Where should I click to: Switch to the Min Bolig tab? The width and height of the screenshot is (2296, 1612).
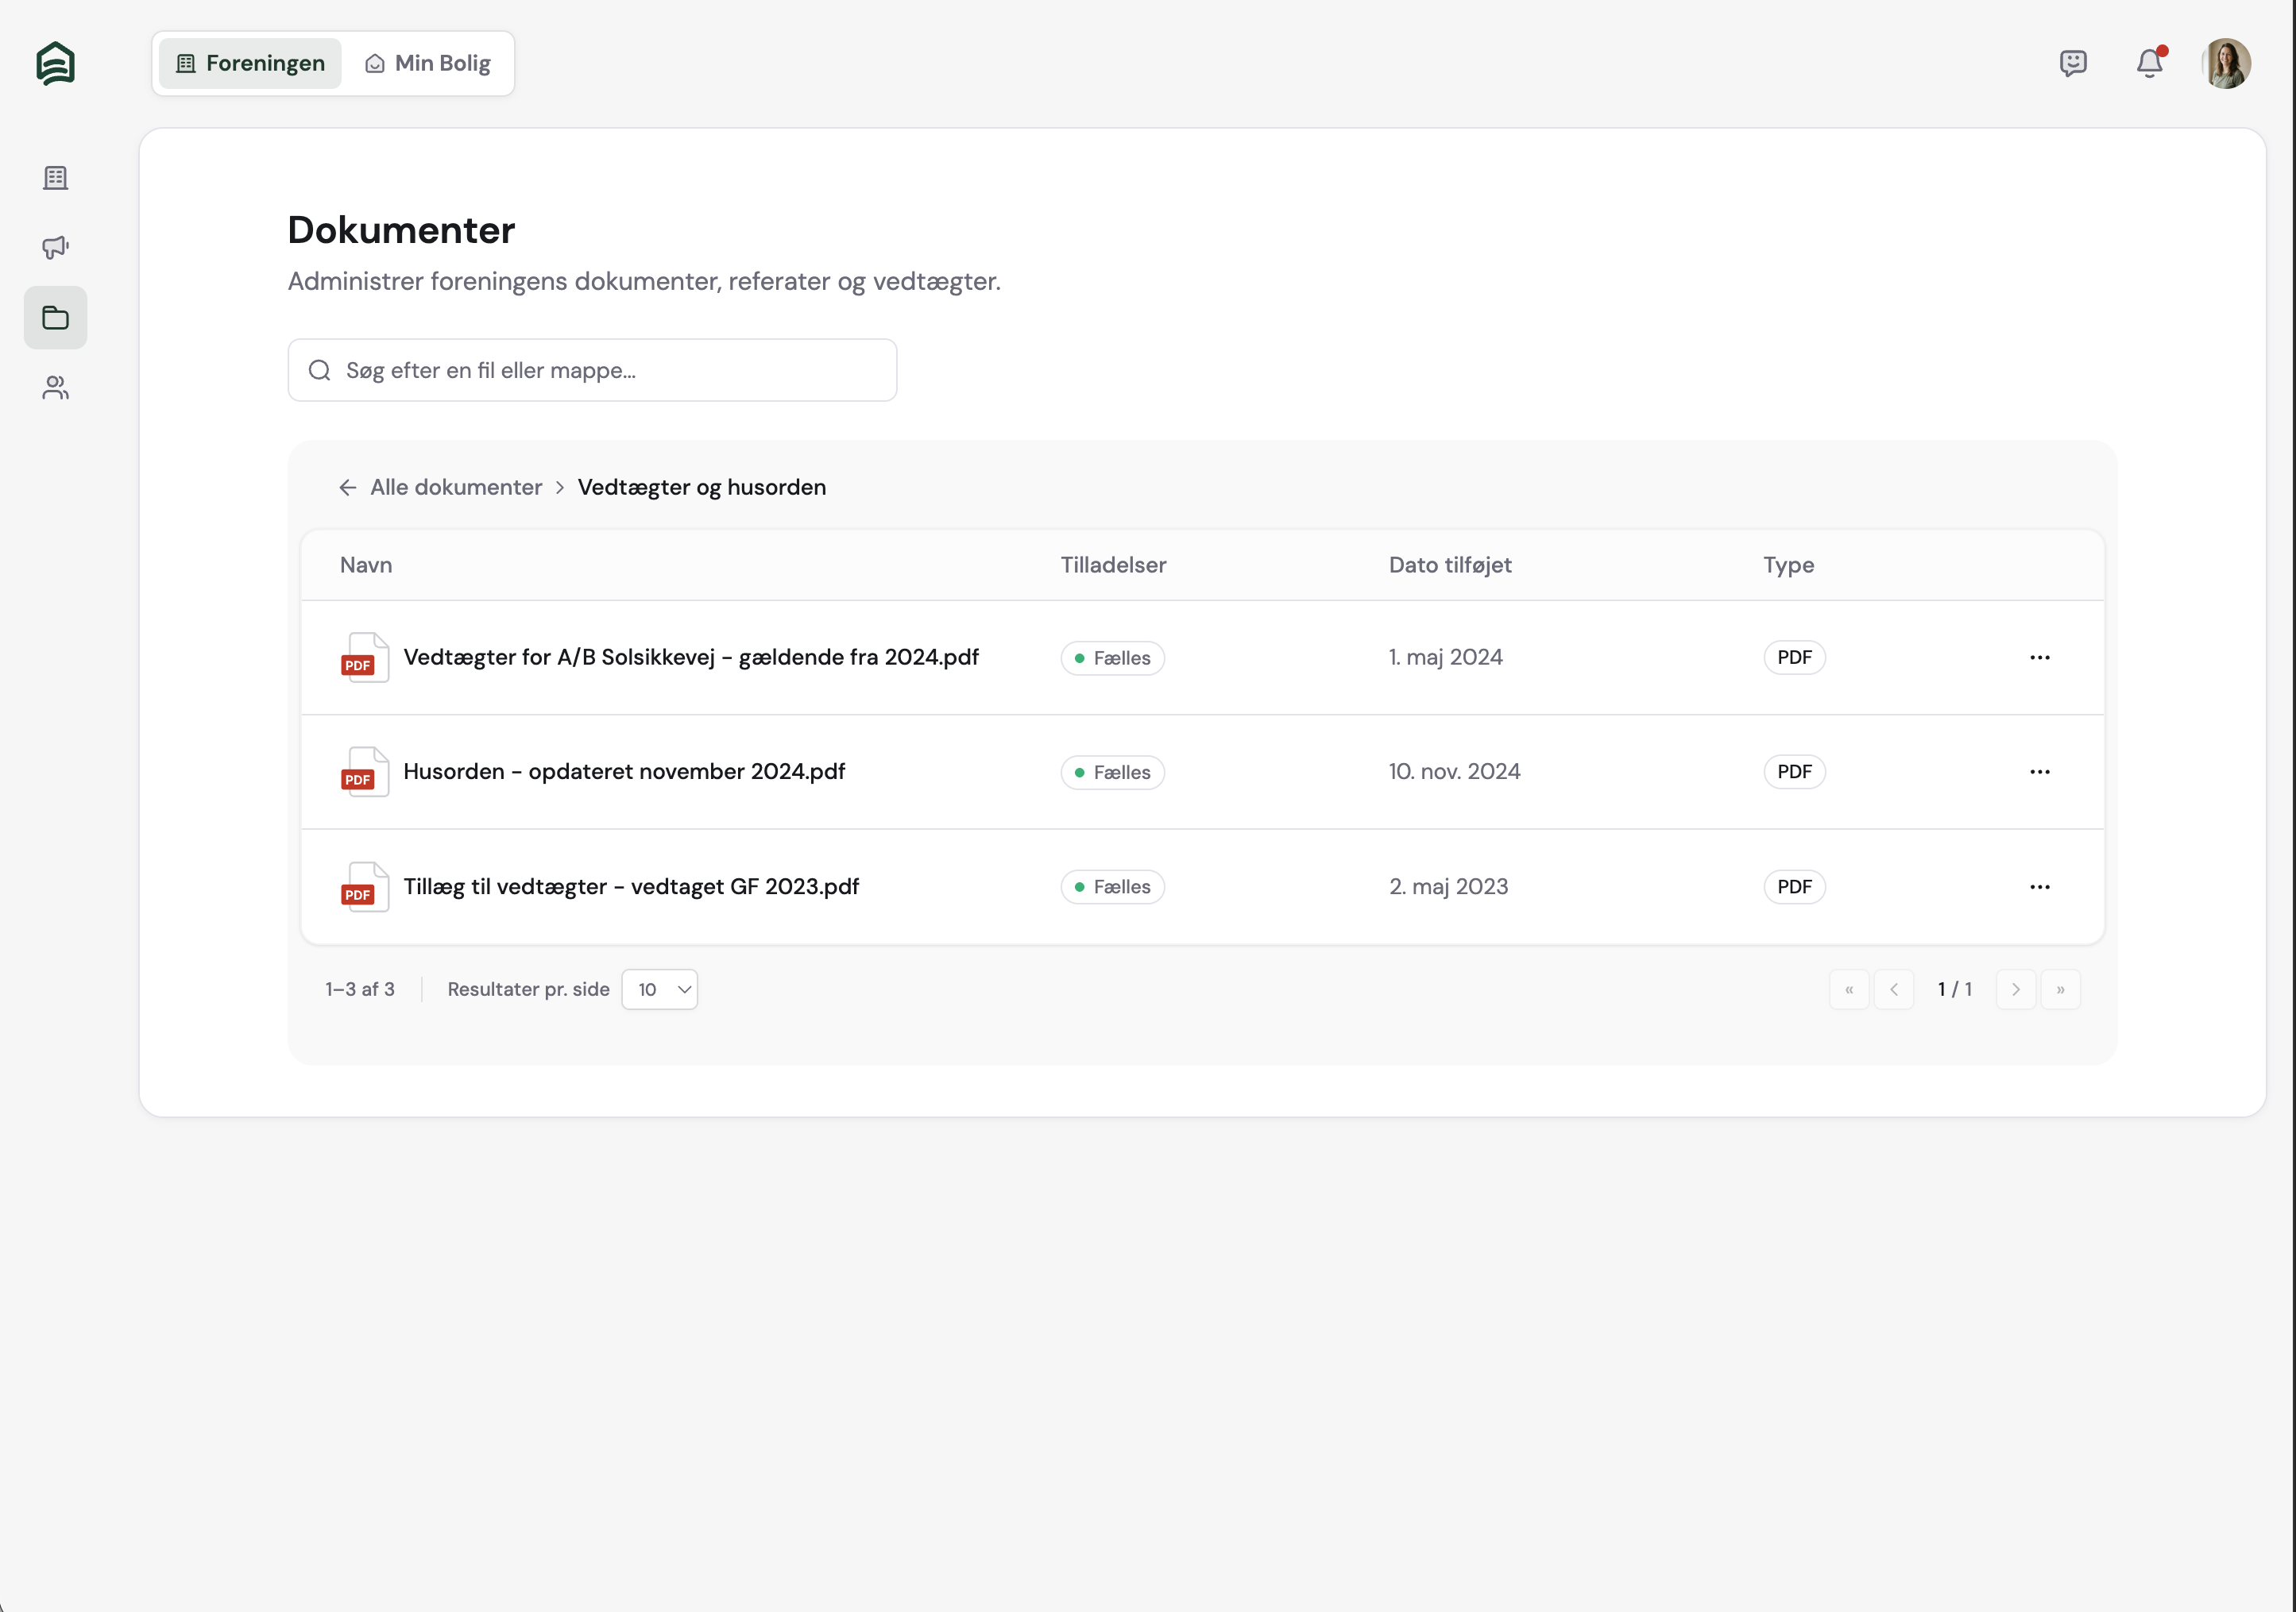tap(428, 64)
